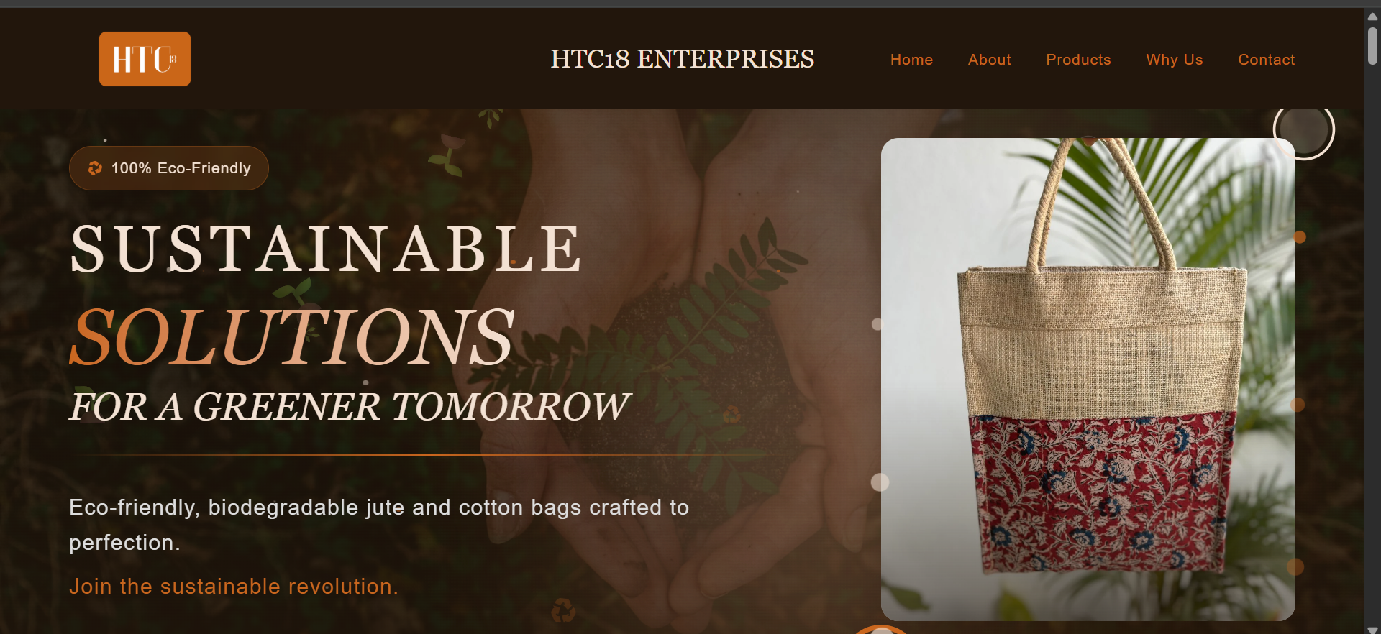
Task: Click the faint recycle icon below the paragraph
Action: coord(563,610)
